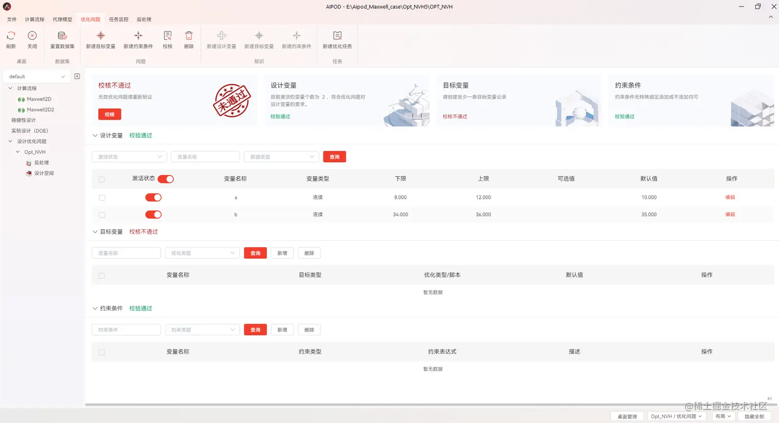Click the active 新建约束条件 icon
This screenshot has height=423, width=779.
pos(138,36)
